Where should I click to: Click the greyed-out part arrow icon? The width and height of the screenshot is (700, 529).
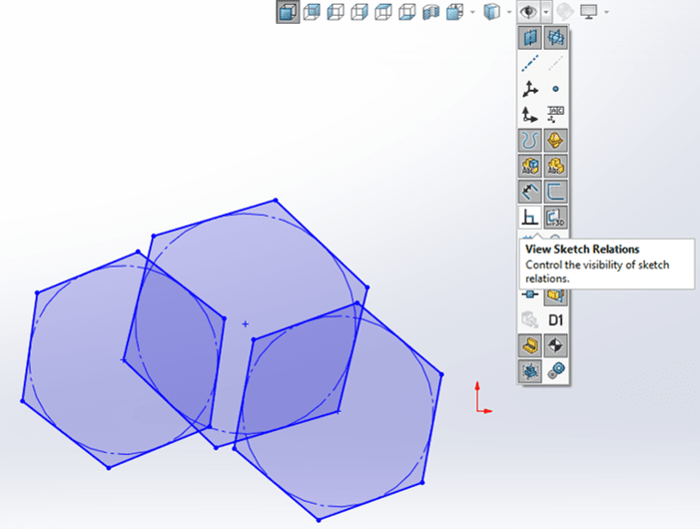(530, 319)
